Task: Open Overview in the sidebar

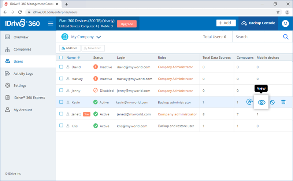Action: (28, 37)
